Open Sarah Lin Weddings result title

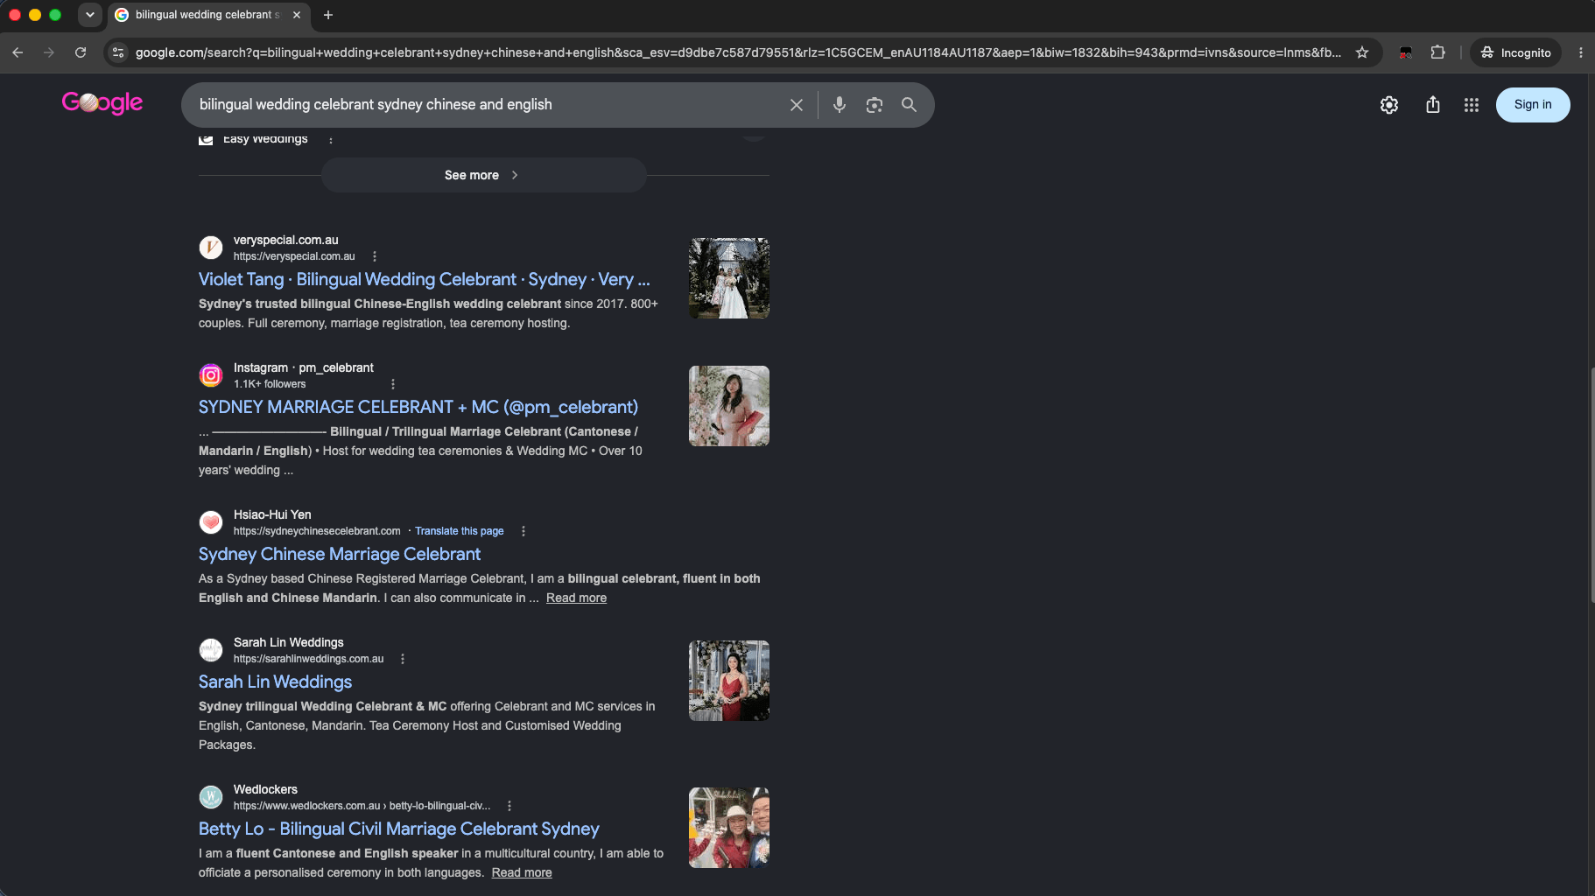coord(275,682)
